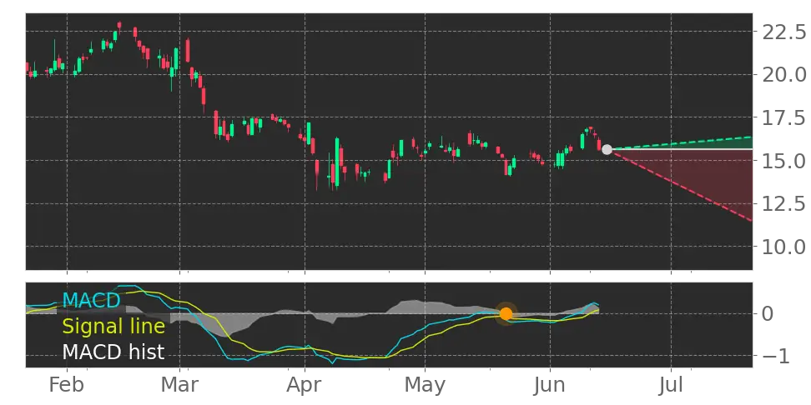Click the 20.0 price axis label

click(x=783, y=75)
